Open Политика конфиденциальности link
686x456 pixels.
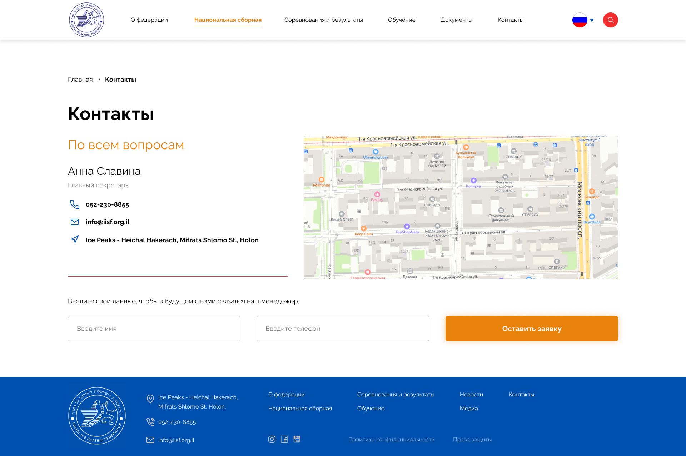point(391,440)
